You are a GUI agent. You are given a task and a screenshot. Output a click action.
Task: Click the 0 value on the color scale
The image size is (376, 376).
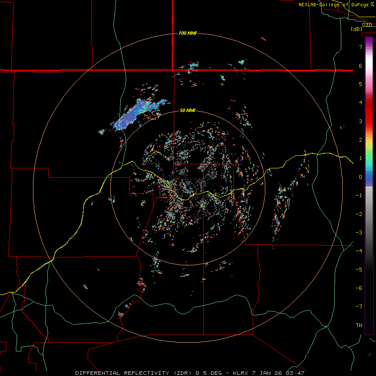coord(361,177)
